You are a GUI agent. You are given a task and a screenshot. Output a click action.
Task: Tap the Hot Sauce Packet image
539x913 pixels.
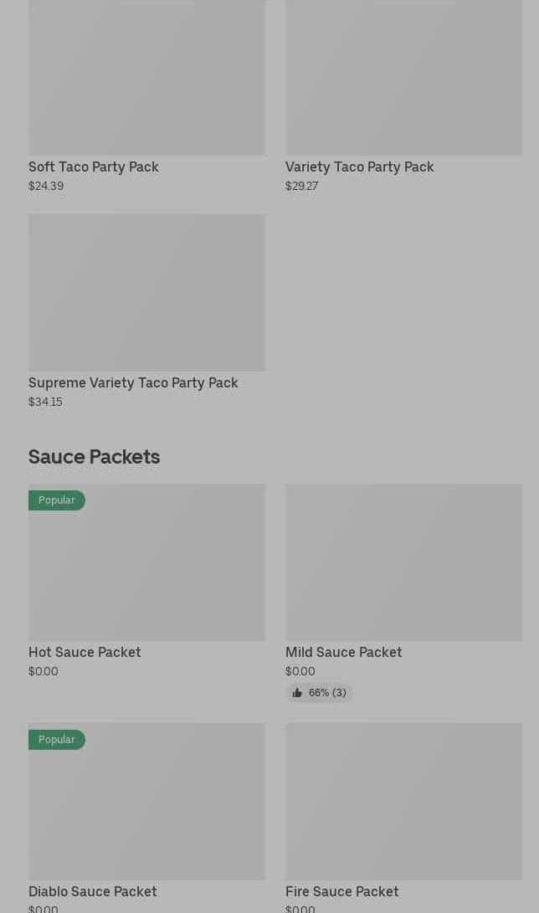(146, 569)
